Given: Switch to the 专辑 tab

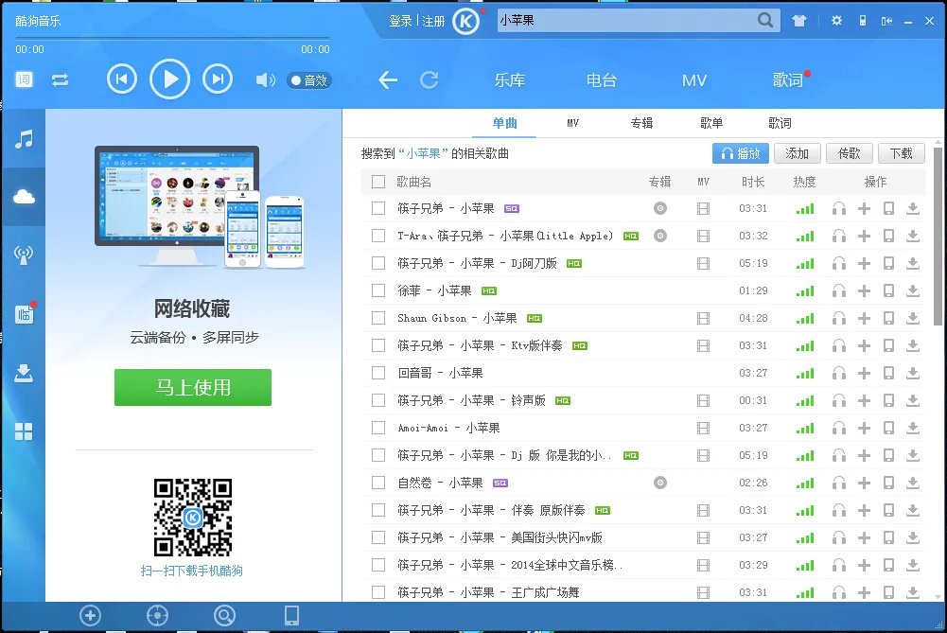Looking at the screenshot, I should [x=643, y=122].
